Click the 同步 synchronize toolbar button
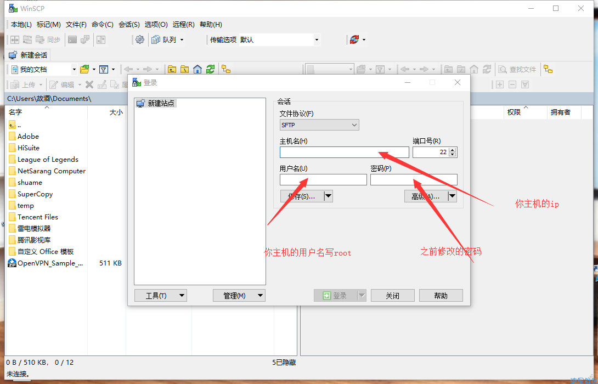Image resolution: width=598 pixels, height=384 pixels. [x=48, y=39]
